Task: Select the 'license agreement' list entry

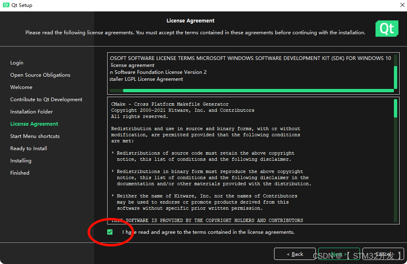Action: [133, 65]
